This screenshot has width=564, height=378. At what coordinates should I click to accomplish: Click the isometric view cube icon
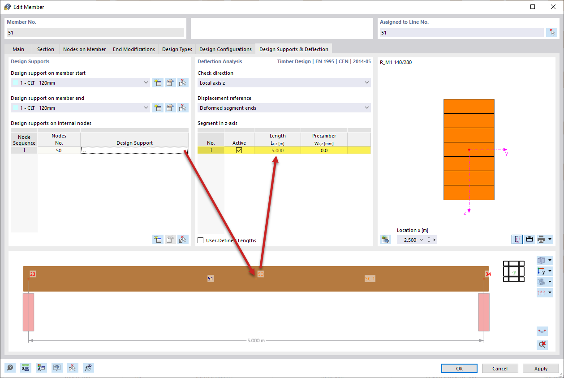pos(542,260)
